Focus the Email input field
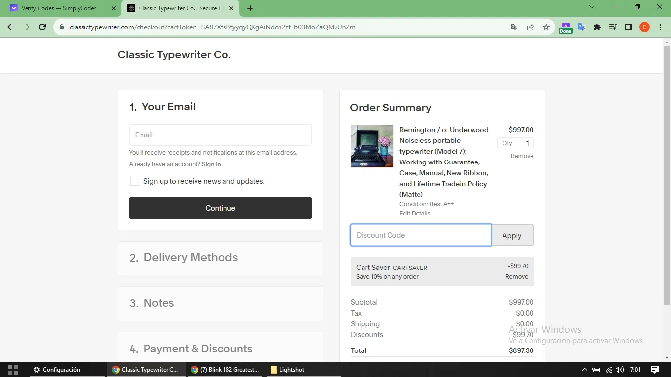 click(220, 135)
